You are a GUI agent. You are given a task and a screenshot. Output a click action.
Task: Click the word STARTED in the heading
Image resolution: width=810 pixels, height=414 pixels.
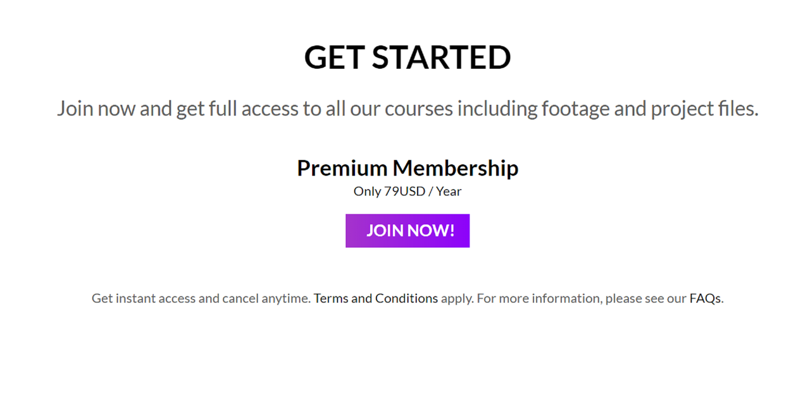click(441, 57)
